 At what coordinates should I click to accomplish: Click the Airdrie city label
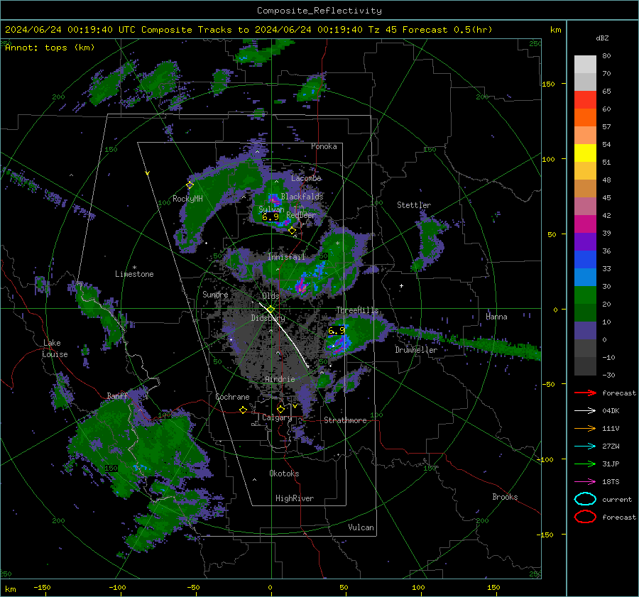(x=280, y=379)
